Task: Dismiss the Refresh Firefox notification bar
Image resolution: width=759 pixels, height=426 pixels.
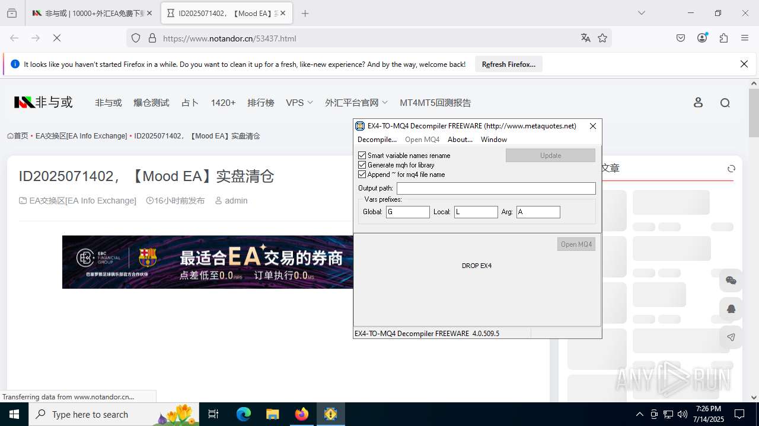Action: tap(744, 64)
